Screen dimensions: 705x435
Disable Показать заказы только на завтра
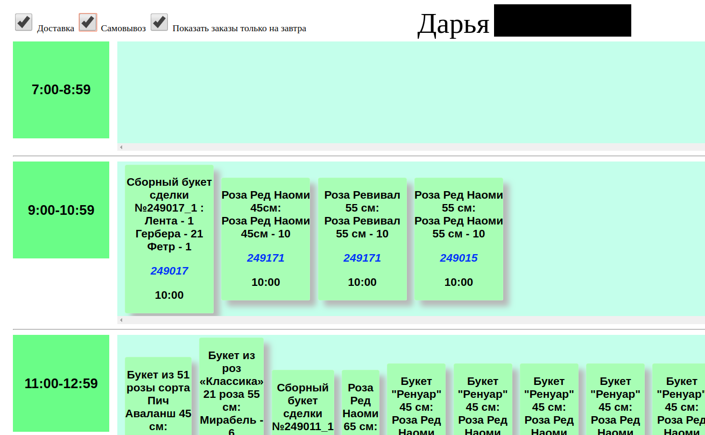(159, 22)
